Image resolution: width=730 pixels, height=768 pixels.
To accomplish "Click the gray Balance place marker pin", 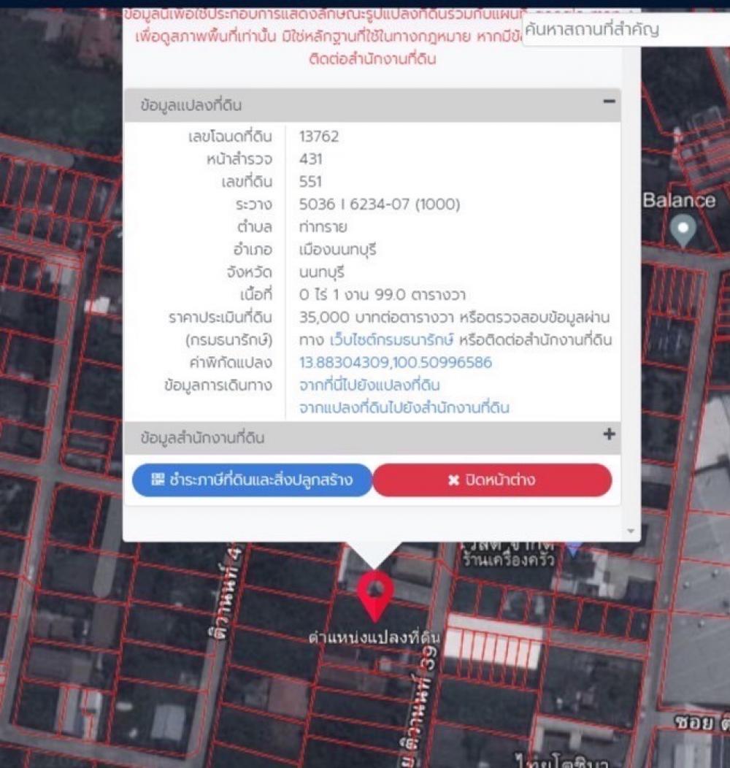I will (683, 230).
